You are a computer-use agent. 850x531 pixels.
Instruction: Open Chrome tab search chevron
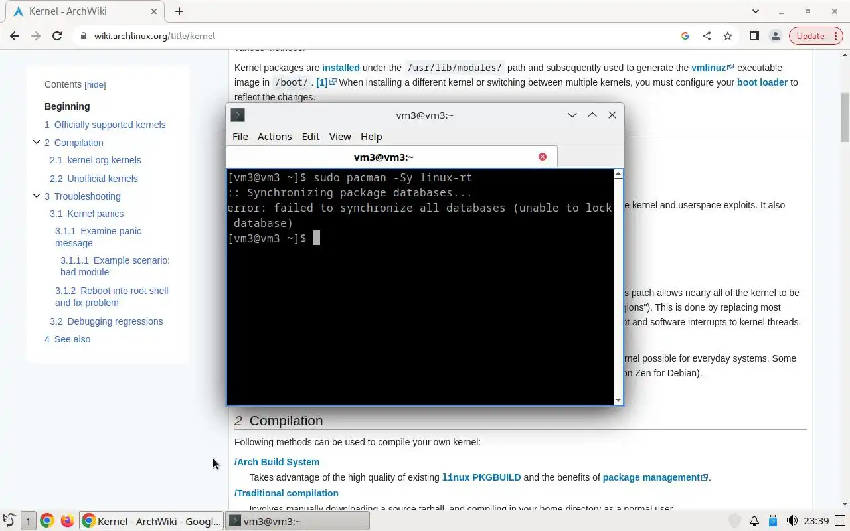pos(756,11)
